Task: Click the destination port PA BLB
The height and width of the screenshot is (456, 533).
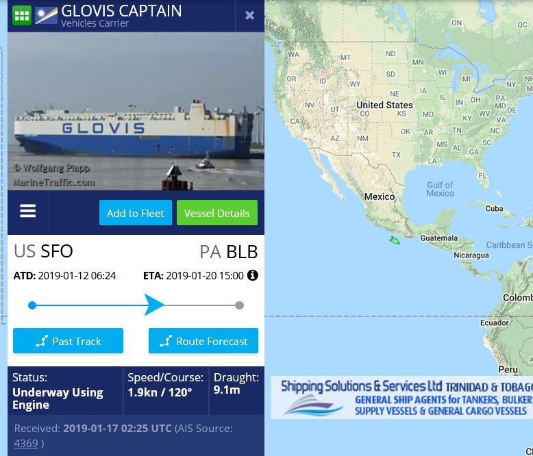Action: (228, 252)
